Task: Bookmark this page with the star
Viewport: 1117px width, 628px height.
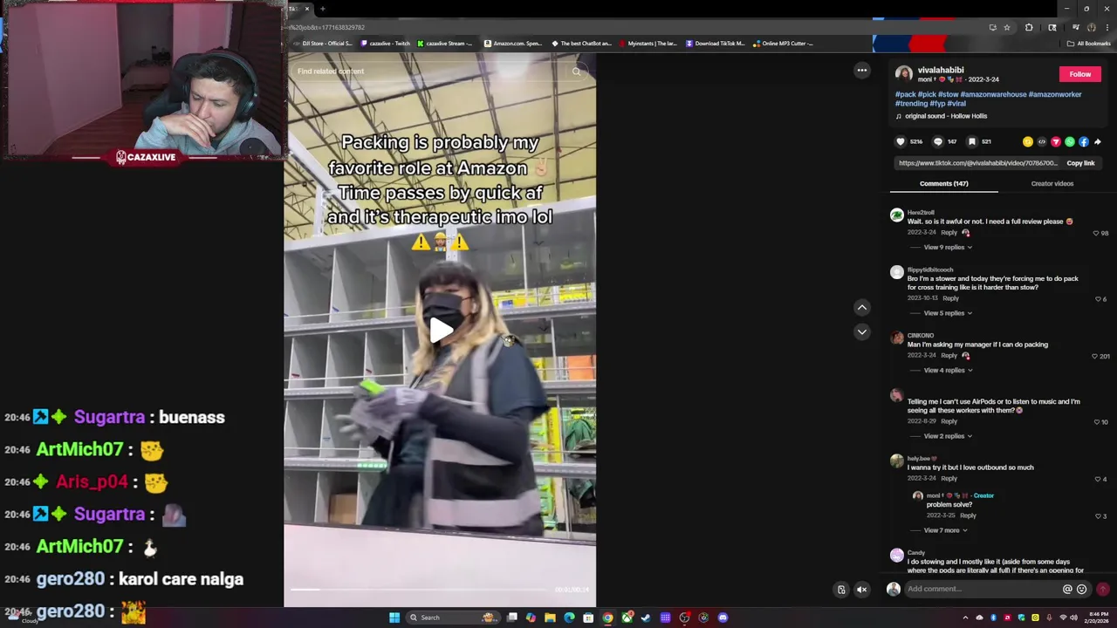Action: (x=1007, y=28)
